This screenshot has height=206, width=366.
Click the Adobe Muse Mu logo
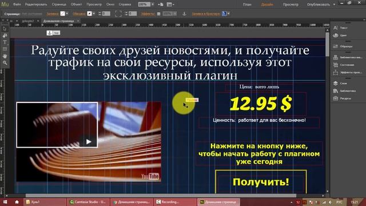(5, 4)
